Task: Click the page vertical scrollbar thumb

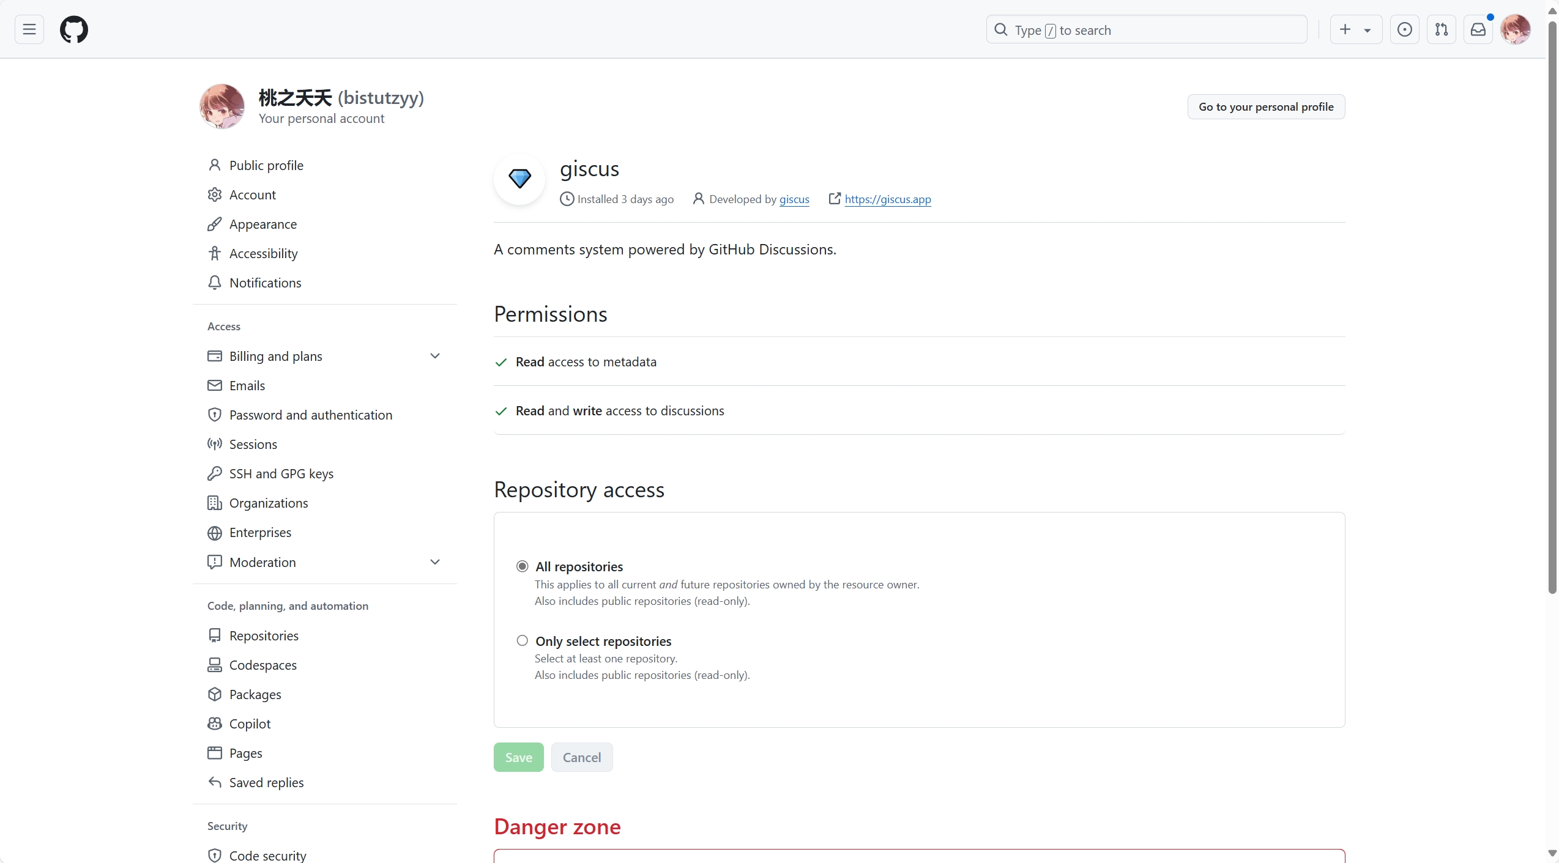Action: pyautogui.click(x=1552, y=308)
